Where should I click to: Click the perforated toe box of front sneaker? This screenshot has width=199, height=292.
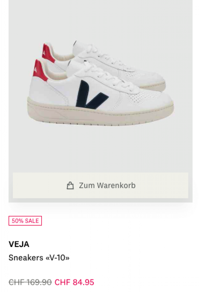(146, 97)
